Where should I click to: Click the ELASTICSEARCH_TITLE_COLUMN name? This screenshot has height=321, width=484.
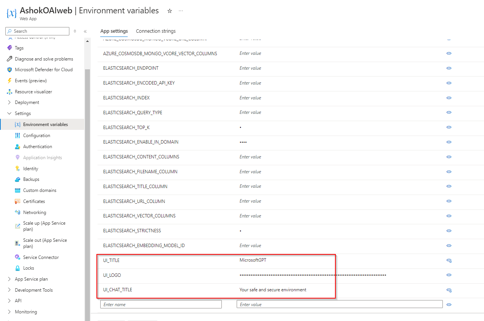(x=135, y=187)
